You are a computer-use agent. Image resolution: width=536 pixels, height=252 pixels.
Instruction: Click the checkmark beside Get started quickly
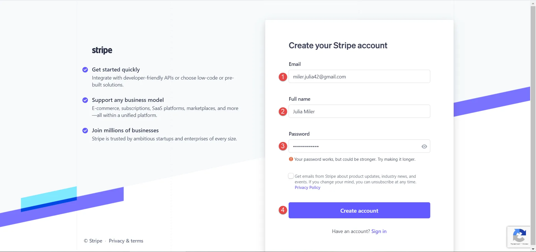[x=85, y=69]
